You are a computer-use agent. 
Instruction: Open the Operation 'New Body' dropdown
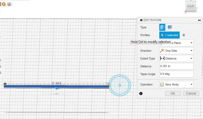176,84
